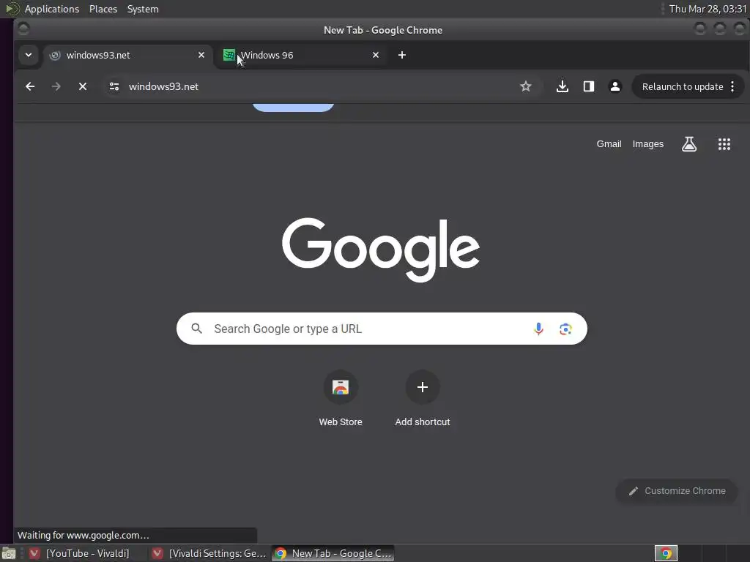Open Chrome three-dot menu

tap(732, 86)
